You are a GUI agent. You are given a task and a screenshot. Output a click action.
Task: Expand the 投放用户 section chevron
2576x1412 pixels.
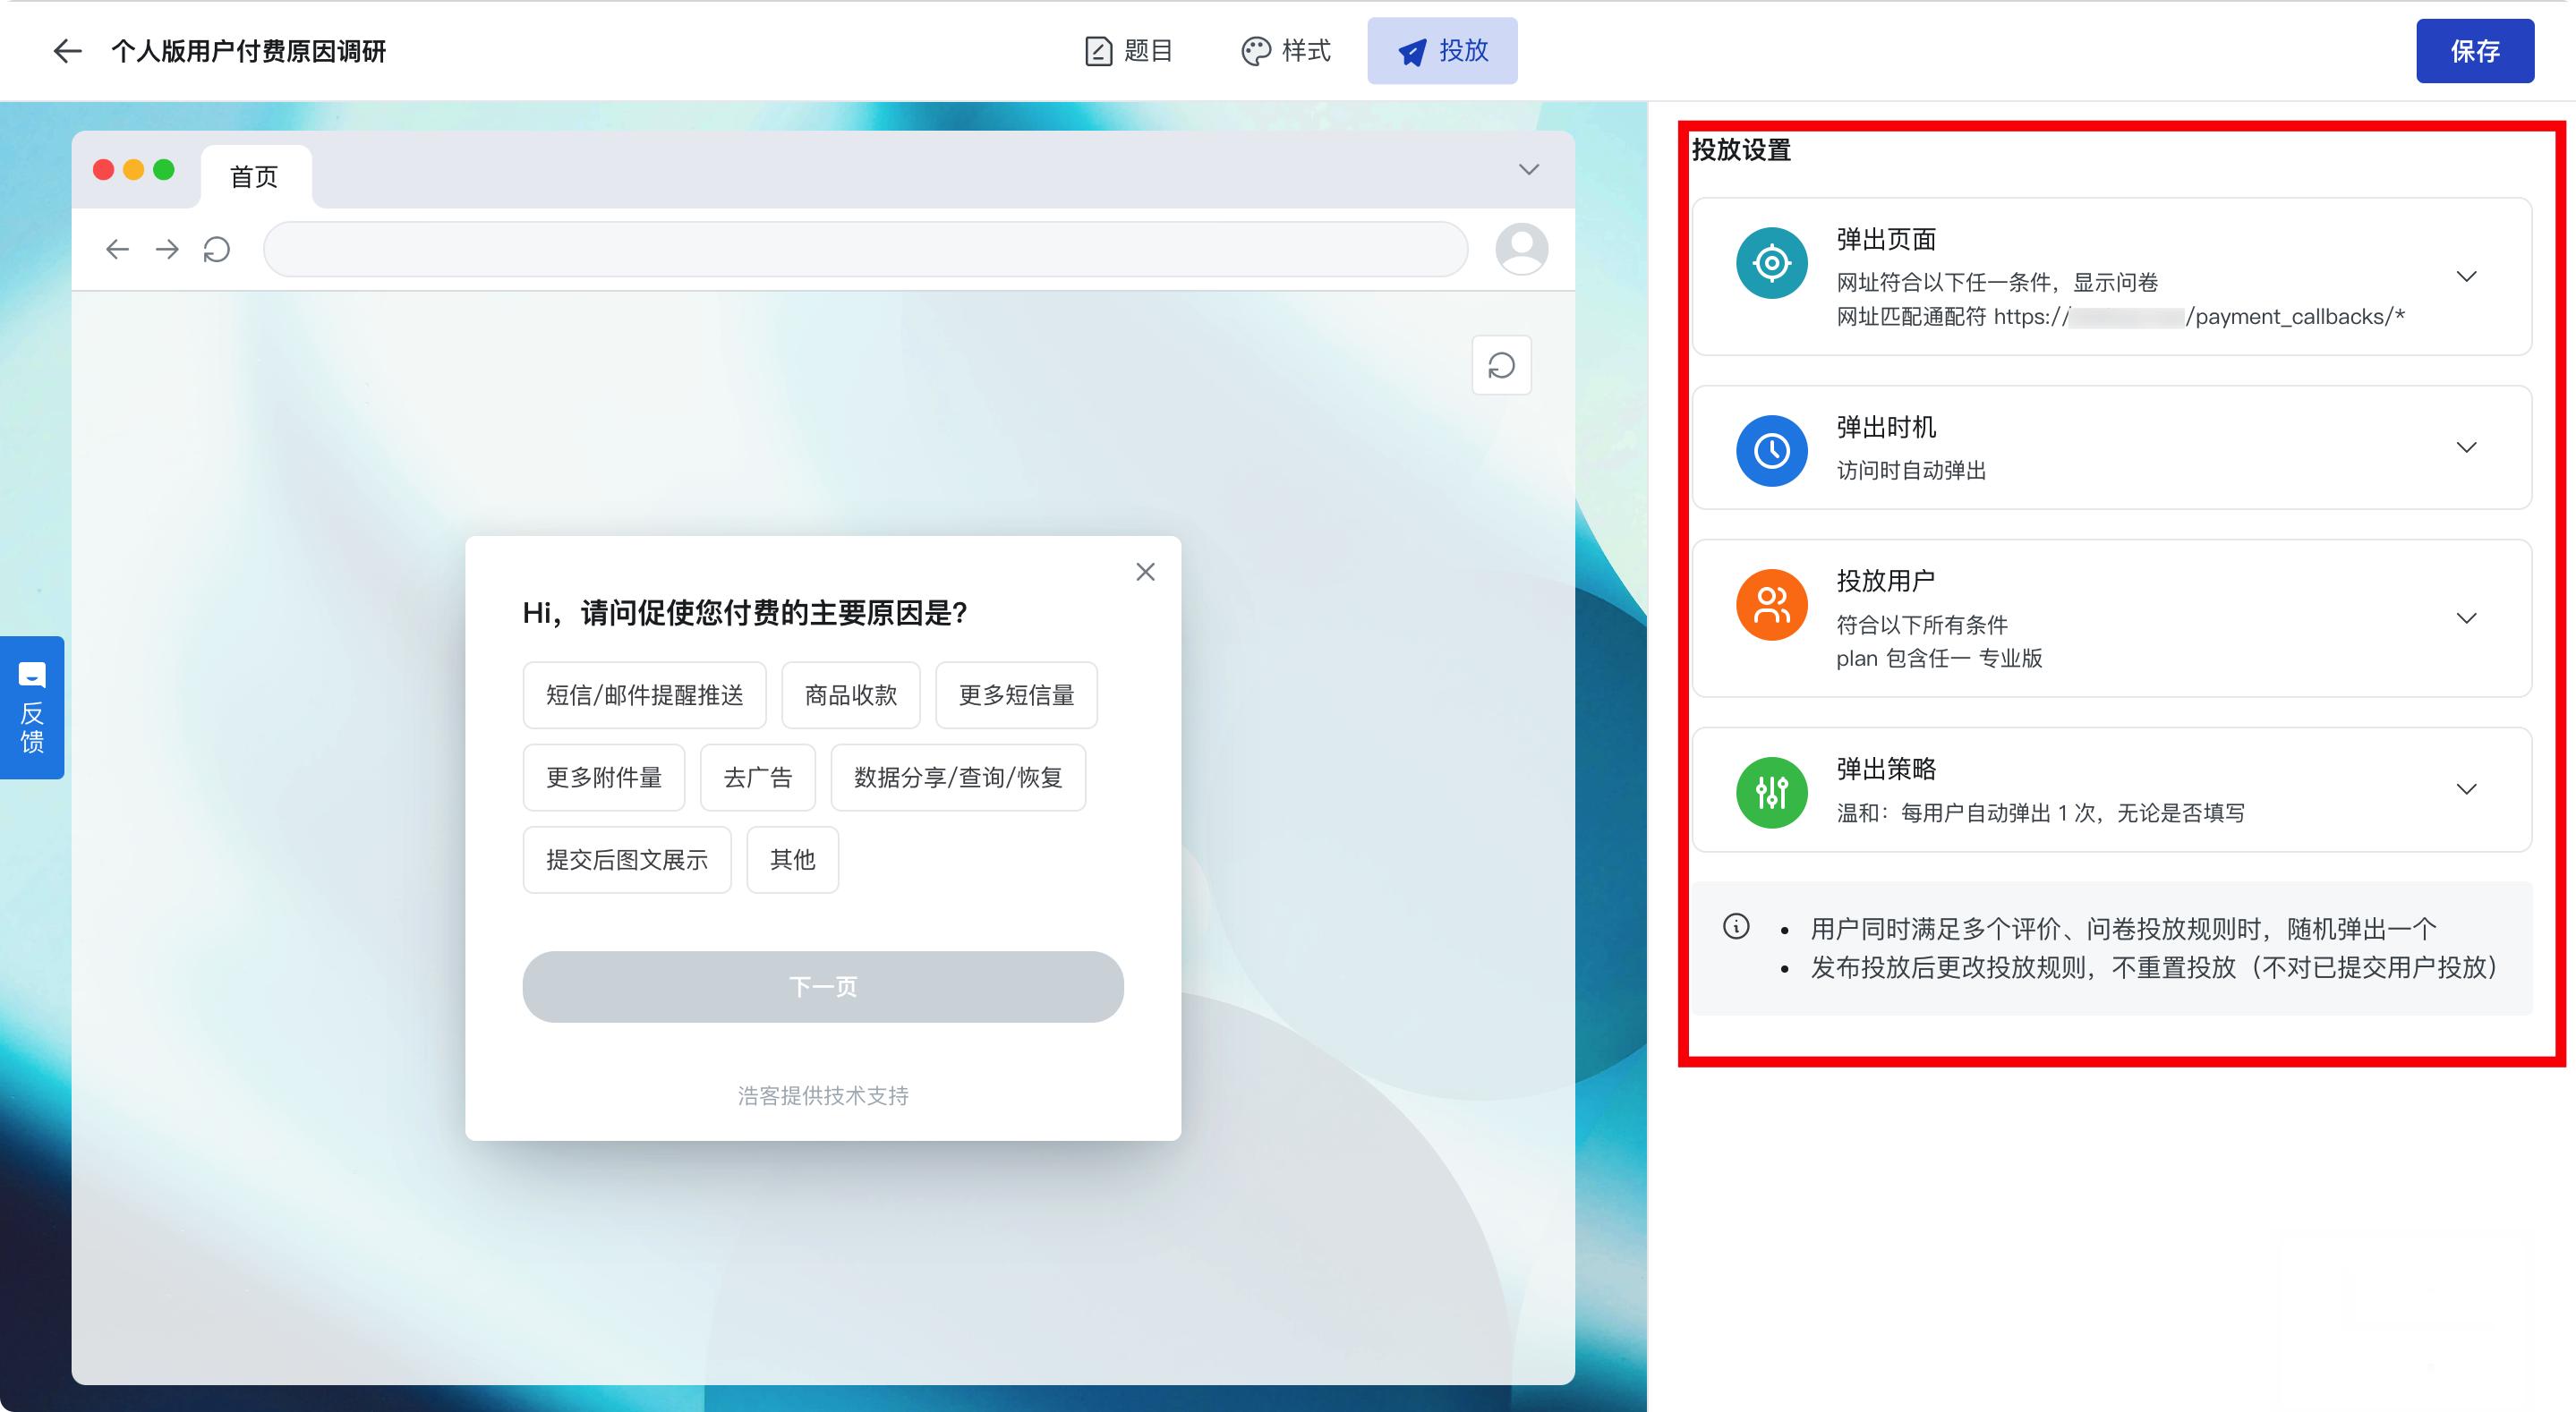pyautogui.click(x=2466, y=618)
